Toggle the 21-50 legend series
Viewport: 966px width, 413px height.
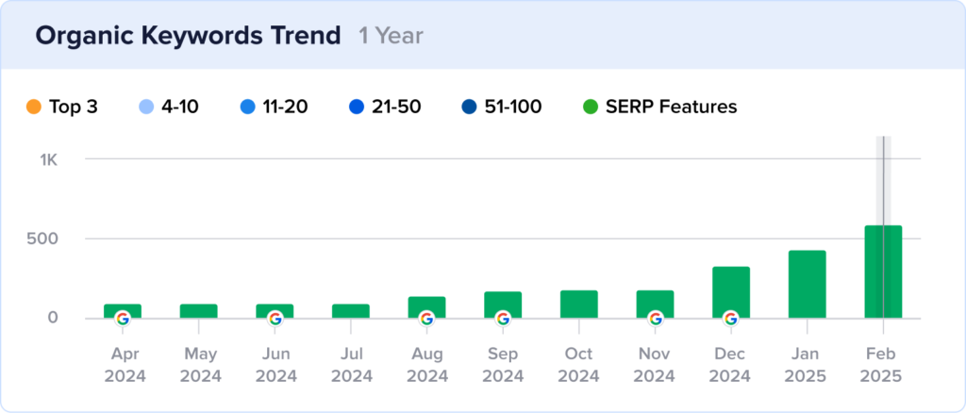385,107
